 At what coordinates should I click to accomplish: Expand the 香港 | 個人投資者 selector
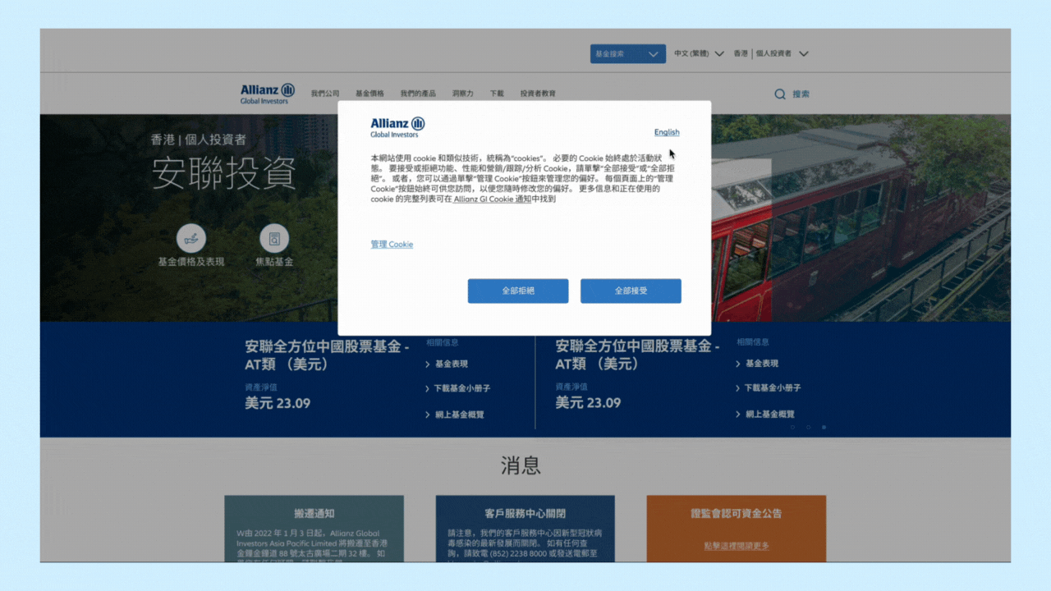point(771,53)
